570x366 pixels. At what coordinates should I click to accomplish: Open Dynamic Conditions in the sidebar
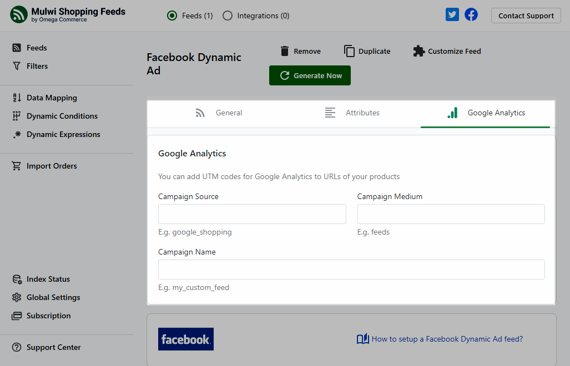(x=62, y=116)
